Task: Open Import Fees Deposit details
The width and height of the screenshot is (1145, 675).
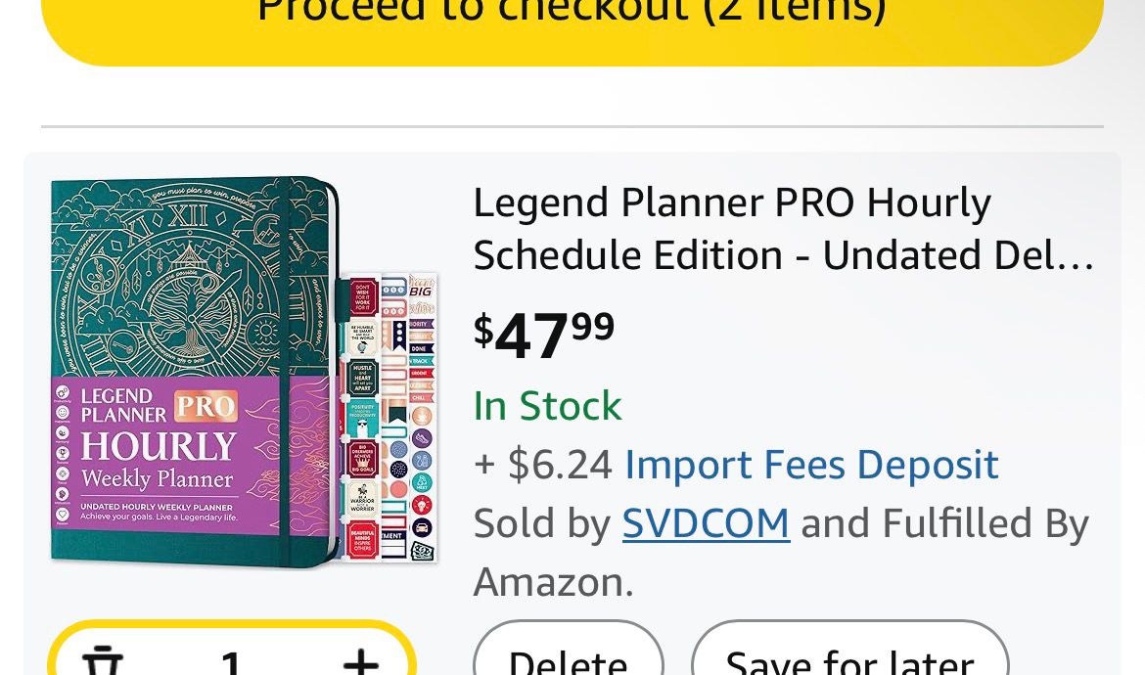Action: (811, 465)
